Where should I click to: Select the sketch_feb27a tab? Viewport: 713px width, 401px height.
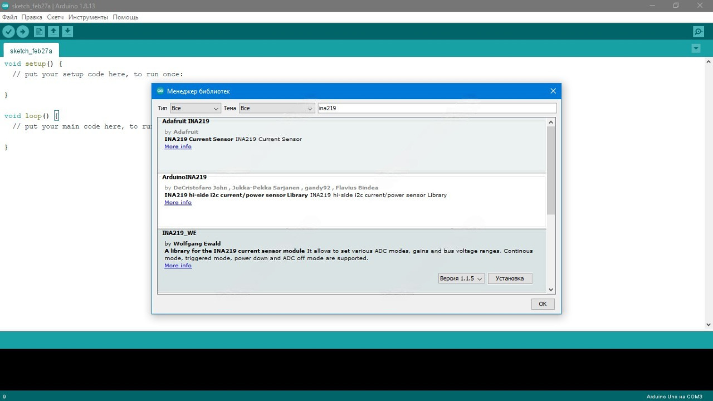(x=31, y=51)
